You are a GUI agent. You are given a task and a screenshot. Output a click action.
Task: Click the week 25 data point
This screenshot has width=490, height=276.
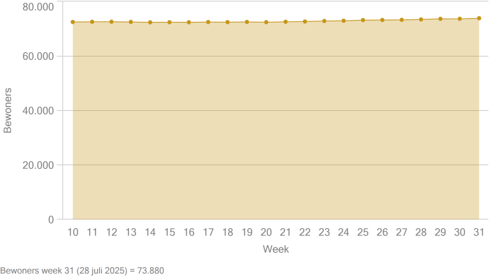coord(363,21)
